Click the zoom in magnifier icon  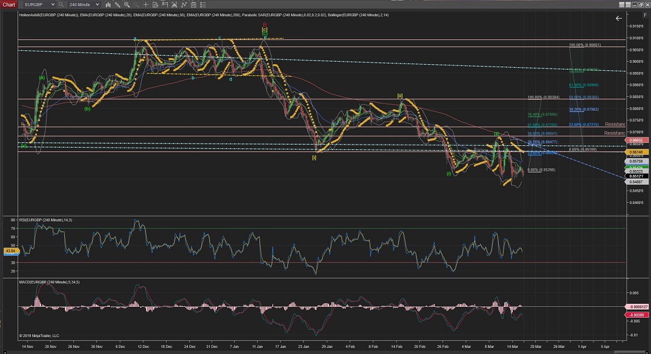click(127, 5)
